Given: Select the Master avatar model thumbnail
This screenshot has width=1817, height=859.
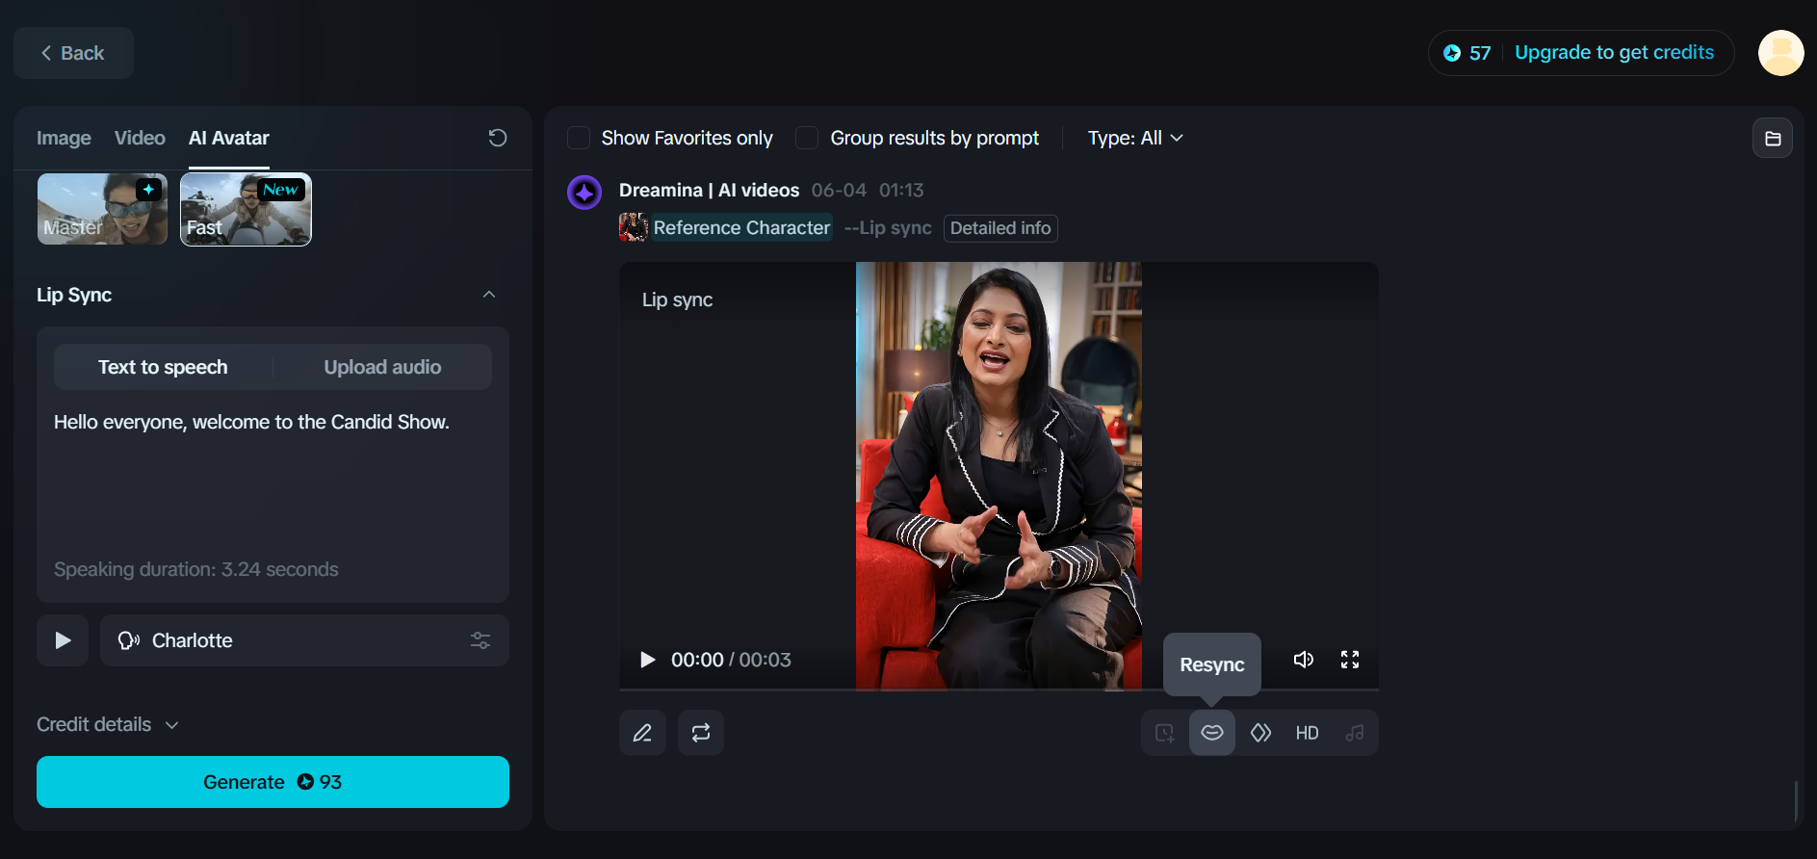Looking at the screenshot, I should 102,209.
